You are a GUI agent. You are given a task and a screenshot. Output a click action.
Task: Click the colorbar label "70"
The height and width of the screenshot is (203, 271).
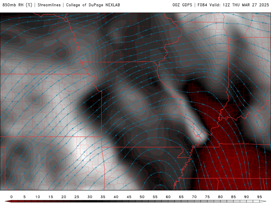(194, 197)
